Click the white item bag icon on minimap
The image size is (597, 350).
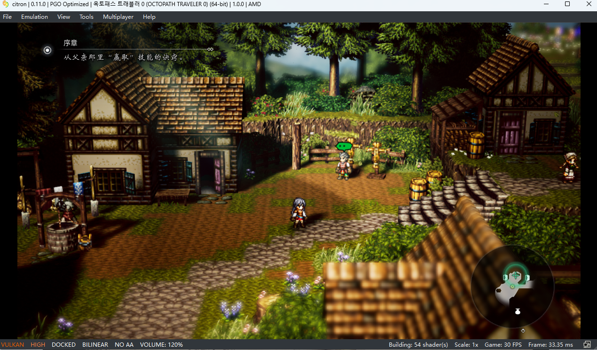[518, 311]
